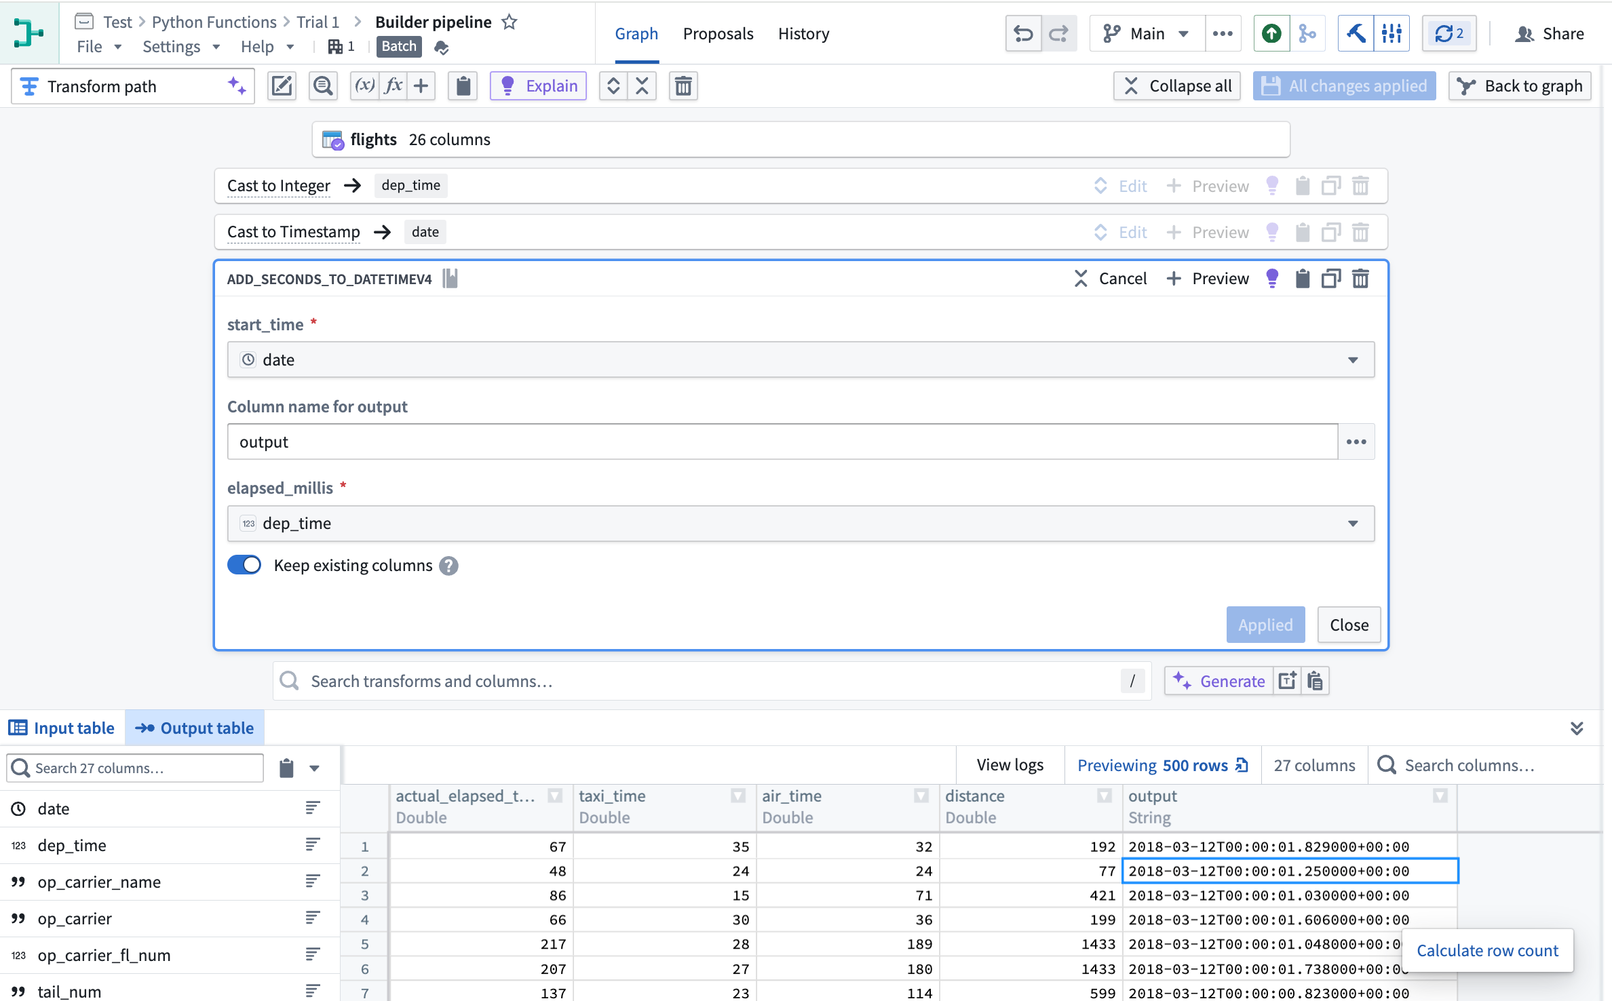This screenshot has width=1612, height=1001.
Task: Click the documentation icon beside ADD_SECONDS_TO_DATETIMEV4
Action: pos(450,278)
